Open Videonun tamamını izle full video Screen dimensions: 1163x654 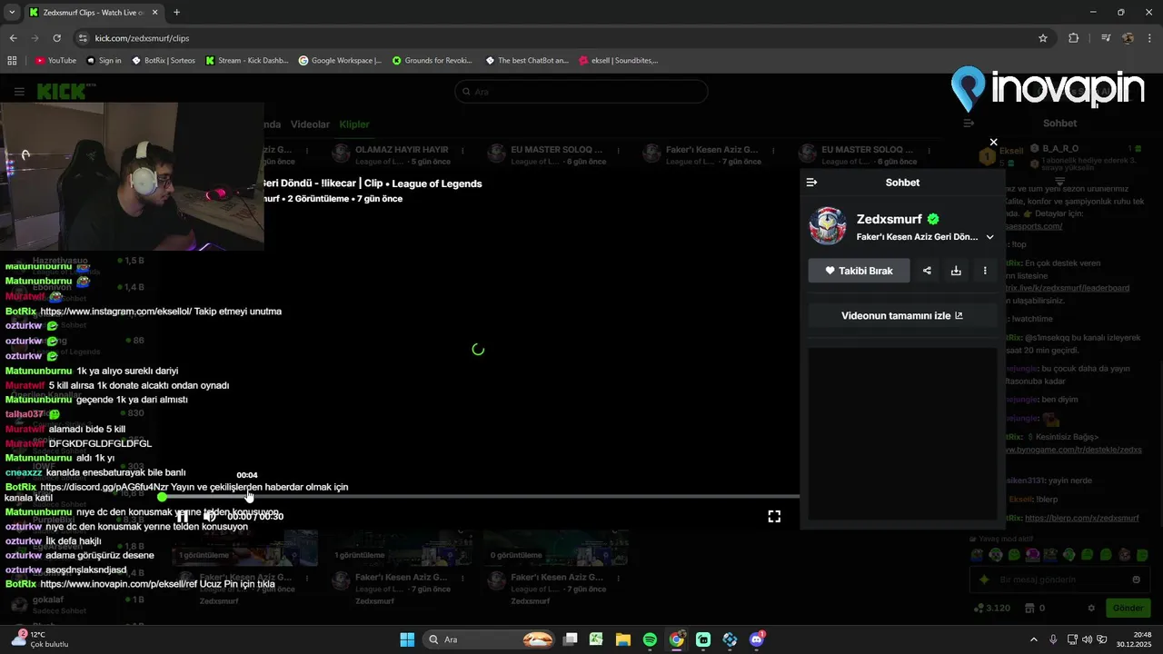pos(902,316)
